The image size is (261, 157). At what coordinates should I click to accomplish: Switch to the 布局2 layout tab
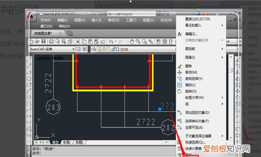coord(79,142)
